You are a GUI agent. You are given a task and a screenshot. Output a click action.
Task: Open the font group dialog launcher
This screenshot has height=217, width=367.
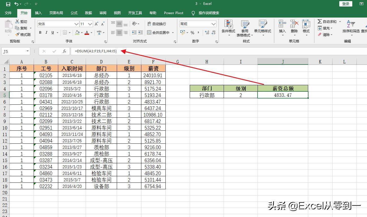(x=105, y=42)
